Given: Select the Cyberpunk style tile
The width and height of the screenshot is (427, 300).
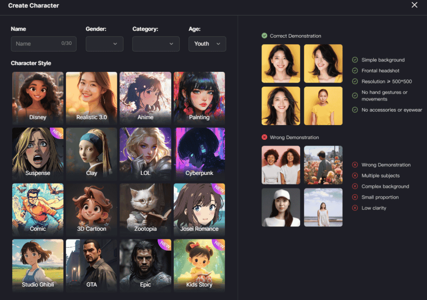Looking at the screenshot, I should (199, 152).
